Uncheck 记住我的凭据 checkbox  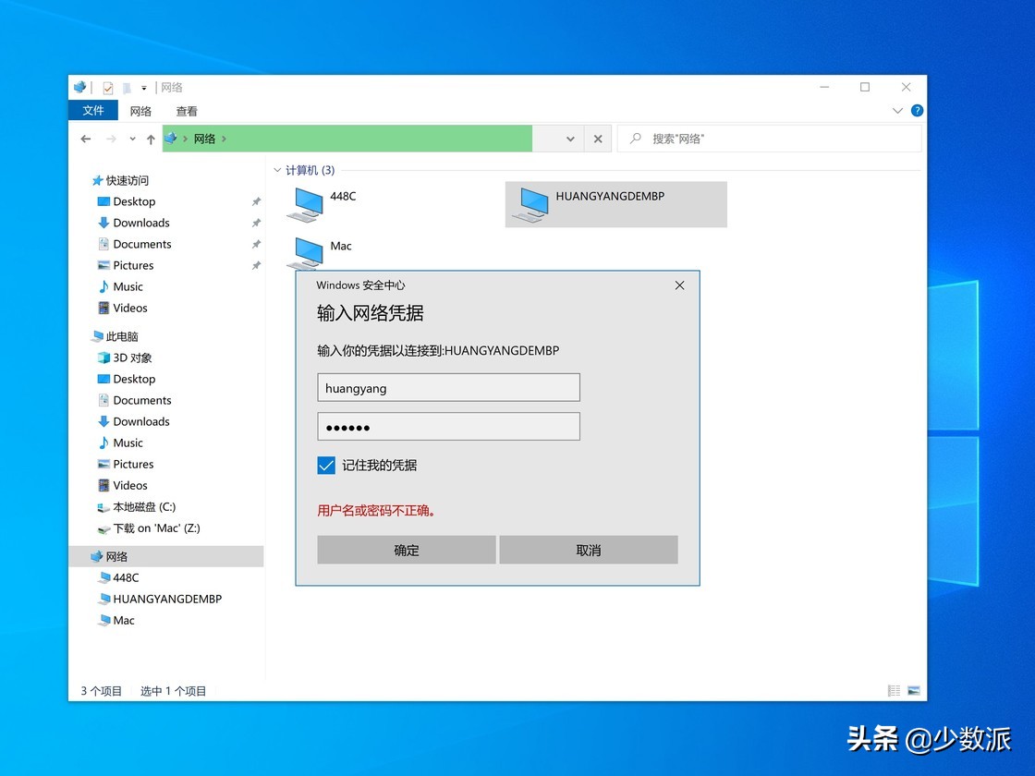[326, 466]
